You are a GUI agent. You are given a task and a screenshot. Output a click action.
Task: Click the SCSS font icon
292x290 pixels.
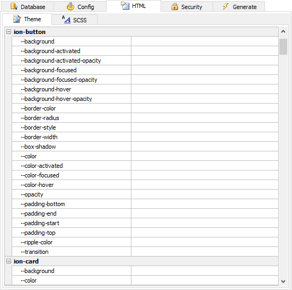pyautogui.click(x=66, y=20)
